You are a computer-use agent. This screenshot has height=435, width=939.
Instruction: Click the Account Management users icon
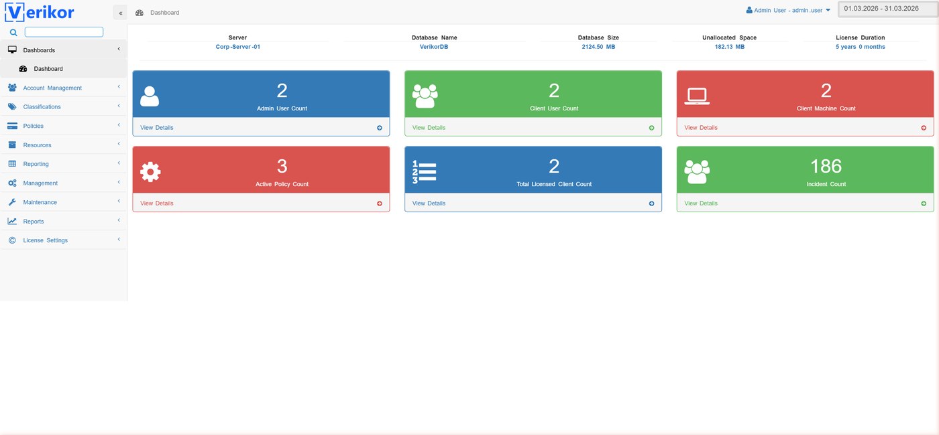point(12,88)
